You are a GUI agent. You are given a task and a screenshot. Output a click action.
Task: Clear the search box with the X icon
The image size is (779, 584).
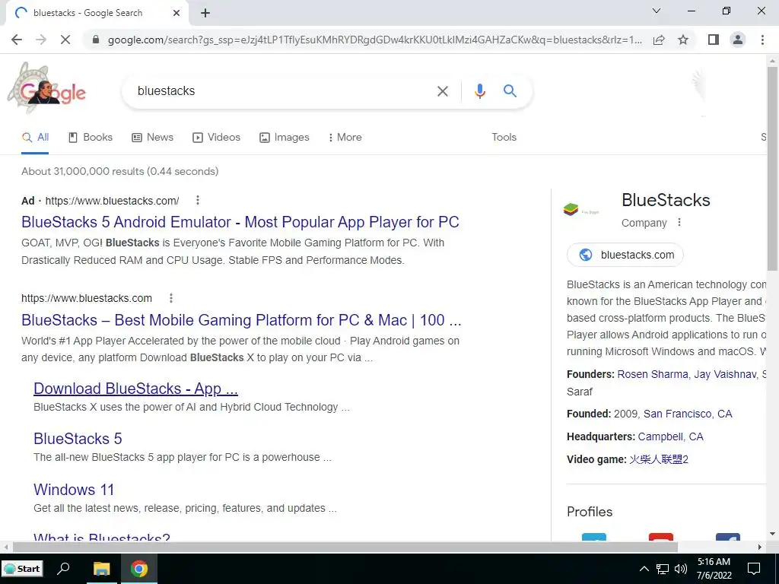[442, 91]
